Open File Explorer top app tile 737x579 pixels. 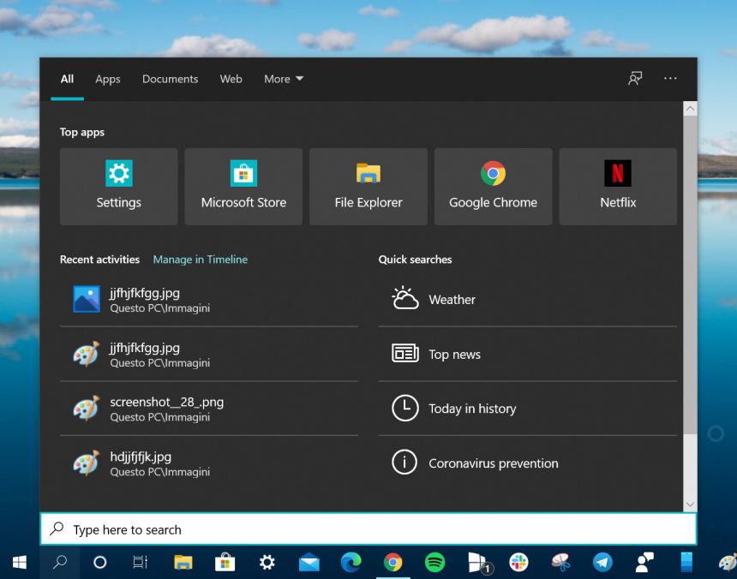pyautogui.click(x=368, y=187)
